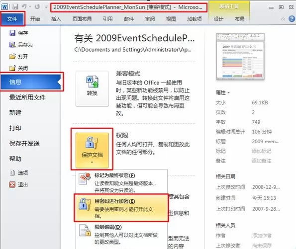
Task: Click the 69.1KB size value
Action: click(260, 102)
